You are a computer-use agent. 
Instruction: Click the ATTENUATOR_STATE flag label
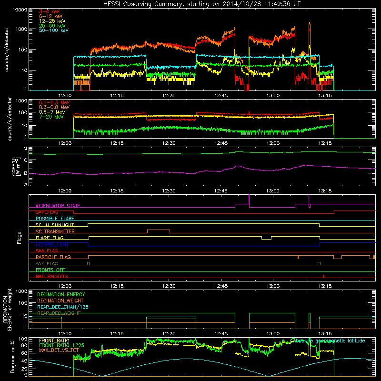(58, 206)
